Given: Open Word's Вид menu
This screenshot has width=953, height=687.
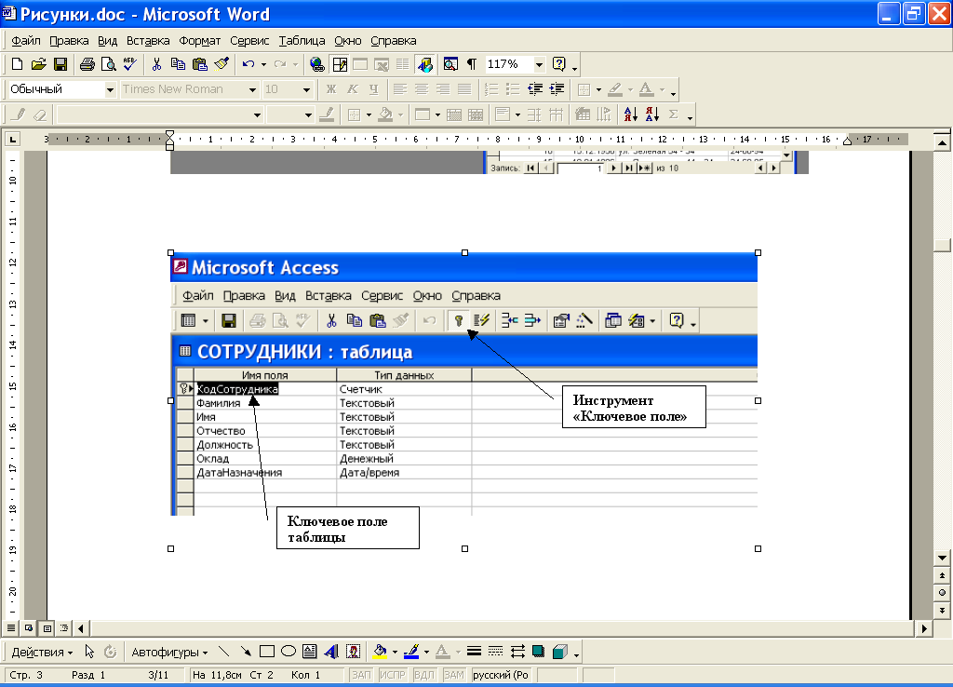Looking at the screenshot, I should [108, 41].
